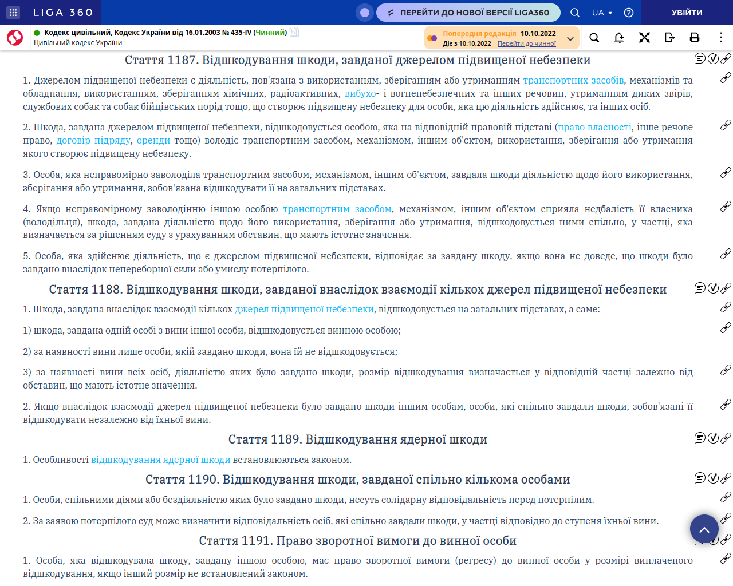This screenshot has width=733, height=586.
Task: Open the 'відшкодування ядерної шкоди' link
Action: [x=161, y=460]
